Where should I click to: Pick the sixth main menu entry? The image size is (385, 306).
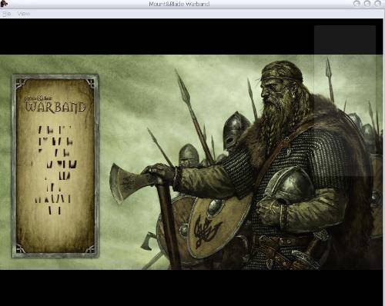click(x=54, y=188)
